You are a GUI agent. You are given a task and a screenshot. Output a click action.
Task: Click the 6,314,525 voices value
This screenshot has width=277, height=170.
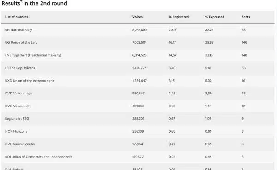(139, 55)
